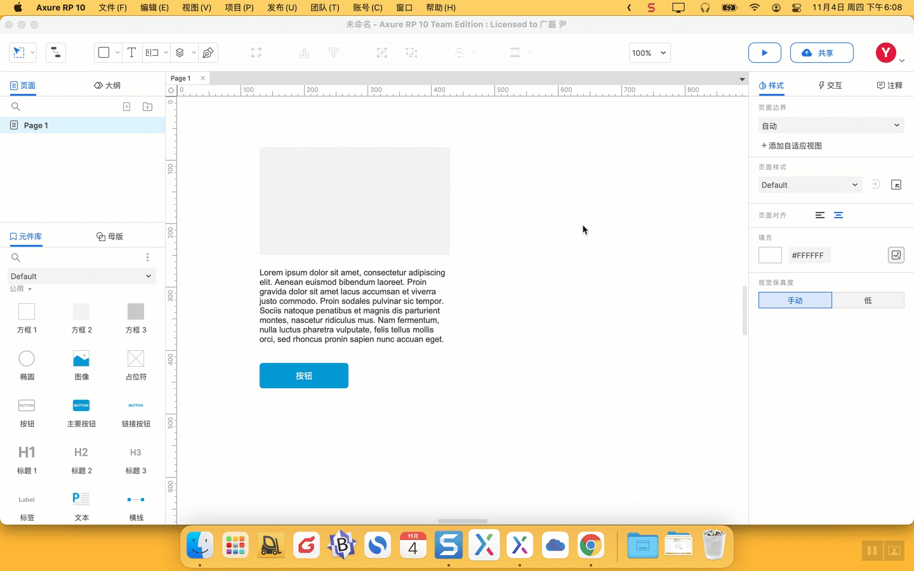This screenshot has width=914, height=571.
Task: Select the Lorem ipsum paragraph on canvas
Action: coord(352,306)
